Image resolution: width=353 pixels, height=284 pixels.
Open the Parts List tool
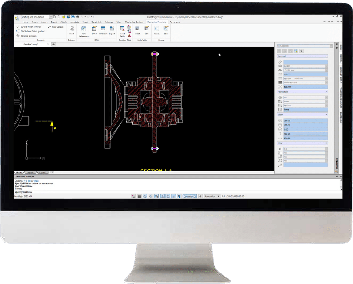point(103,30)
